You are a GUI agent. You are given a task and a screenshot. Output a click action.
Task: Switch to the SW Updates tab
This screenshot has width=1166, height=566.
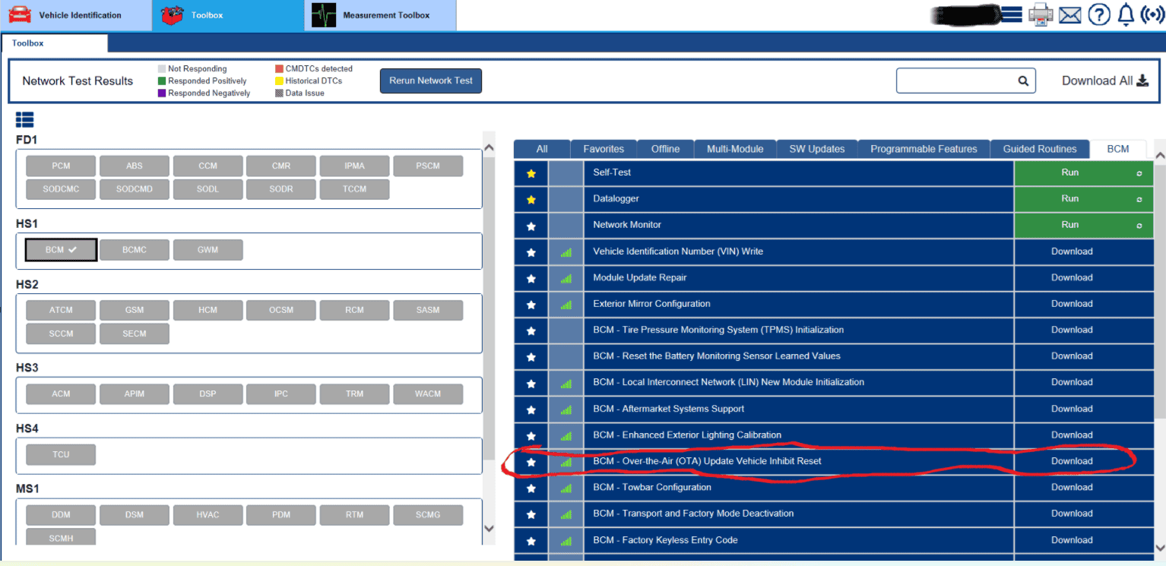(x=816, y=149)
